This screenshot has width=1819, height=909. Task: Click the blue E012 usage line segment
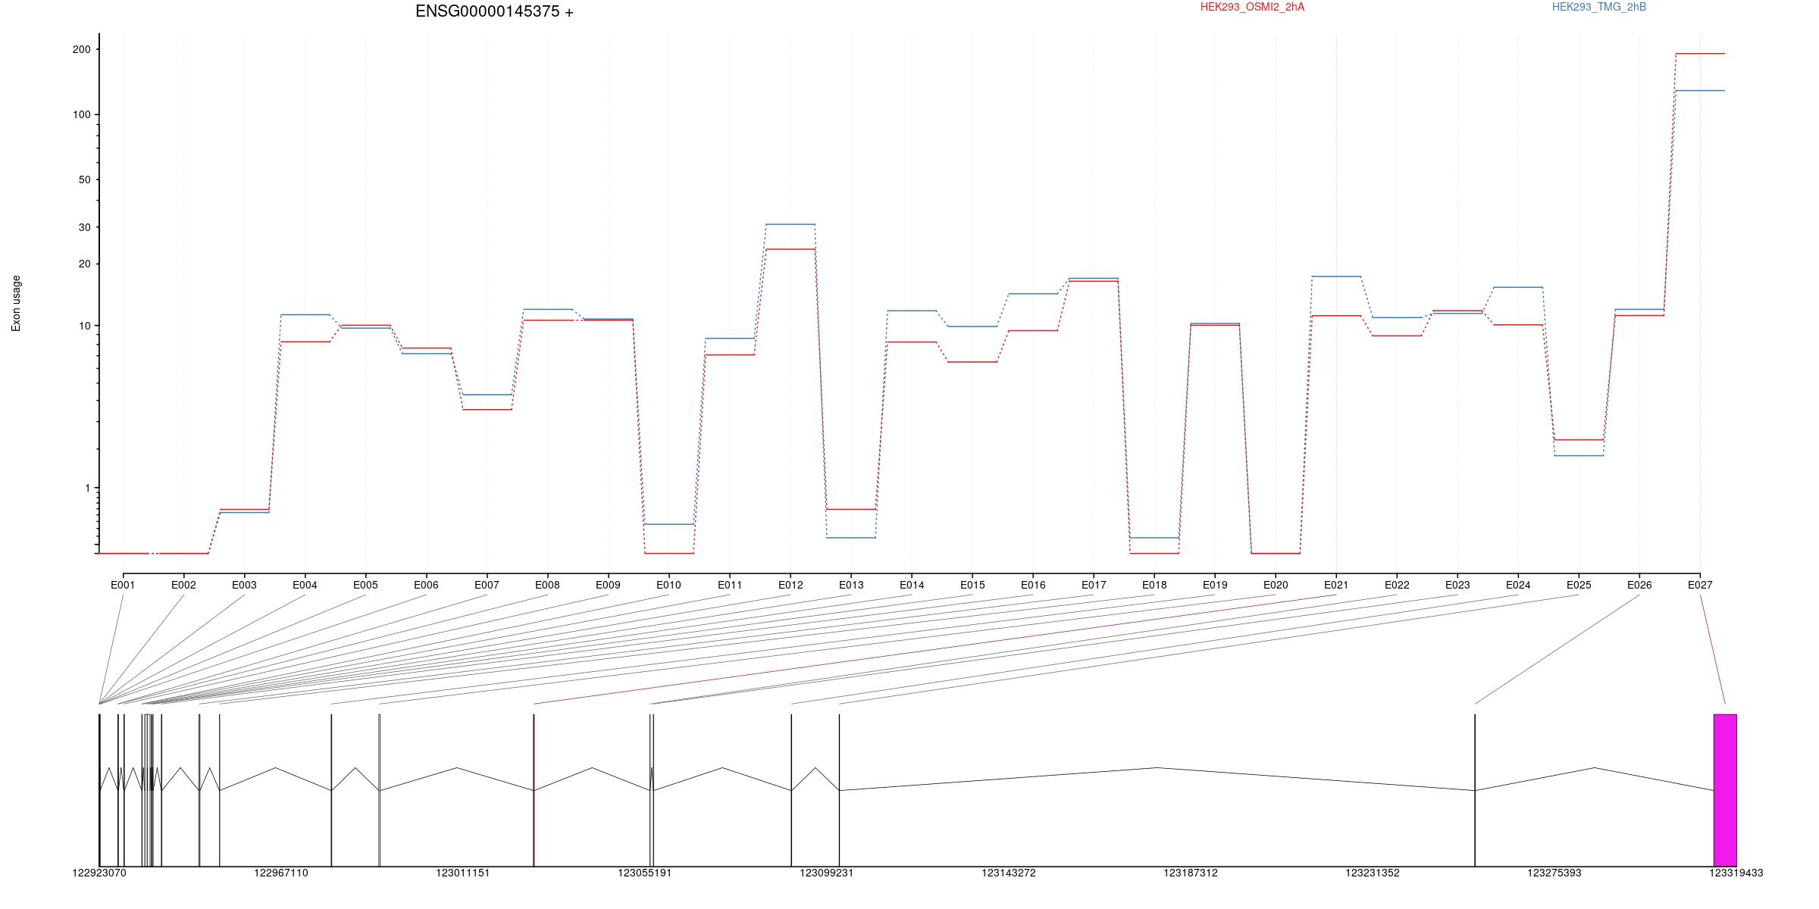(x=791, y=224)
